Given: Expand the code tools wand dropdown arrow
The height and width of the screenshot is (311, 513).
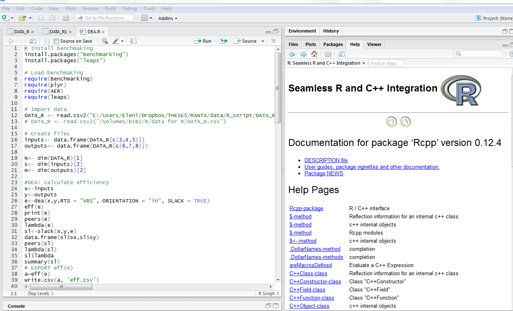Looking at the screenshot, I should (x=122, y=41).
